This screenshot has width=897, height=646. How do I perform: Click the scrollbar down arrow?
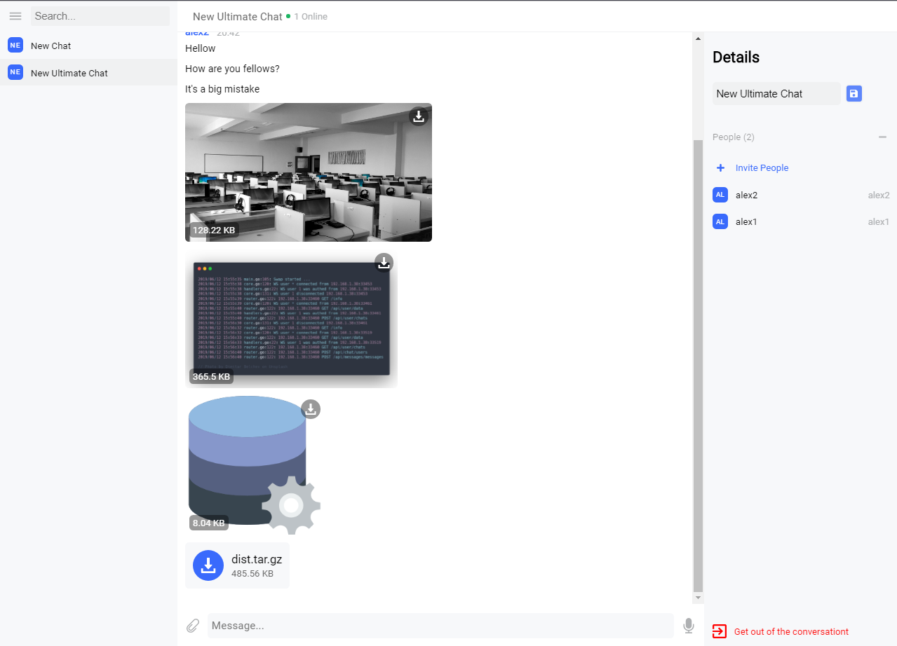pyautogui.click(x=697, y=598)
